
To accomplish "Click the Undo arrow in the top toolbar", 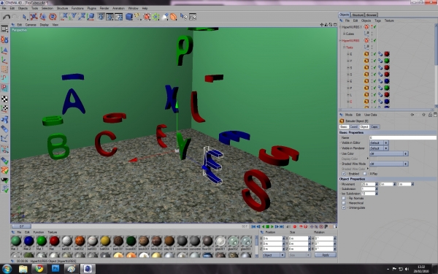I will click(x=6, y=17).
